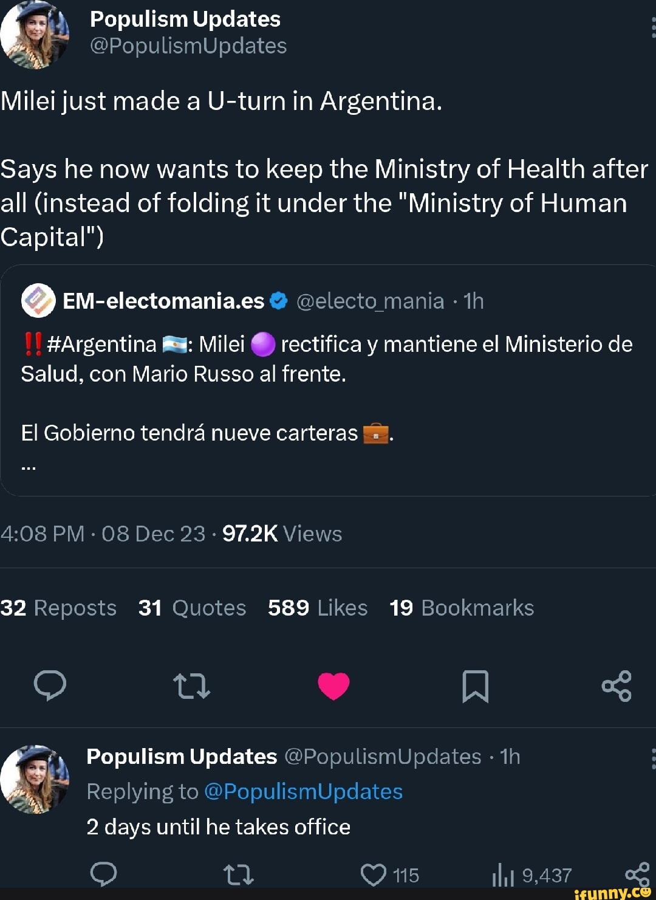View the 32 Reposts list
This screenshot has width=656, height=900.
click(58, 608)
